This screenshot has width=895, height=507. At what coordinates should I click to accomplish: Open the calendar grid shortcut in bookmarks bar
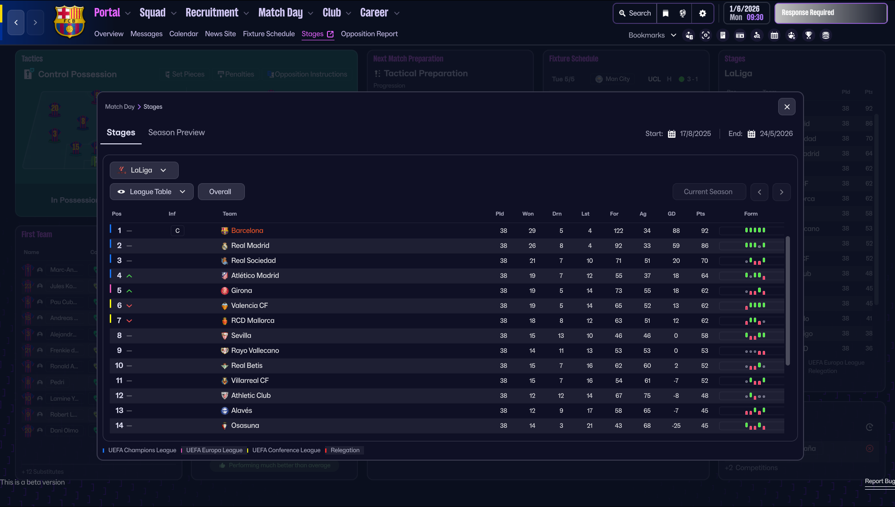(774, 35)
